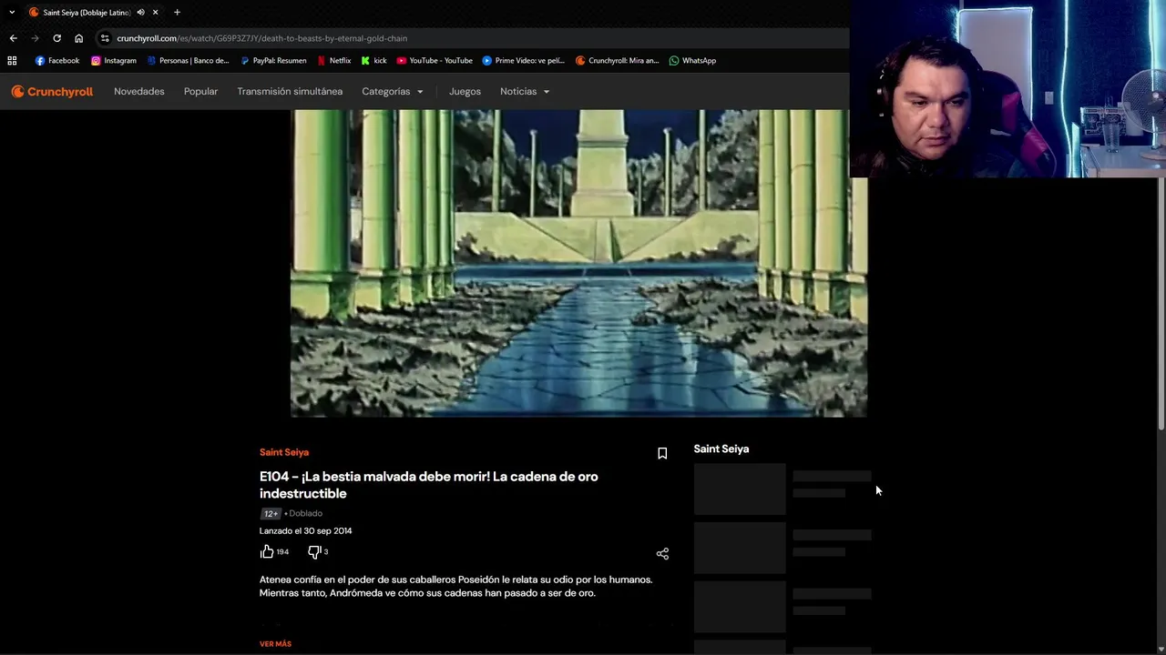
Task: Expand the Noticias dropdown menu
Action: [525, 91]
